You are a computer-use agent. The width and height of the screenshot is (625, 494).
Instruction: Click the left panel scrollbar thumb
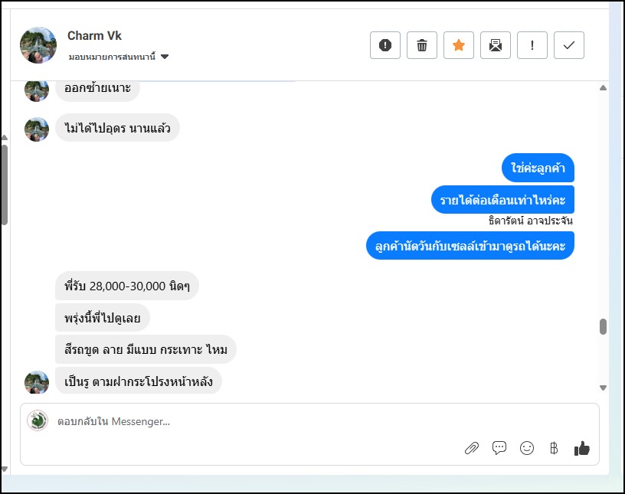click(x=5, y=185)
